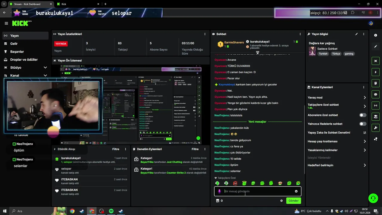Toggle chat bubble widget icon in sidebar

tap(375, 94)
